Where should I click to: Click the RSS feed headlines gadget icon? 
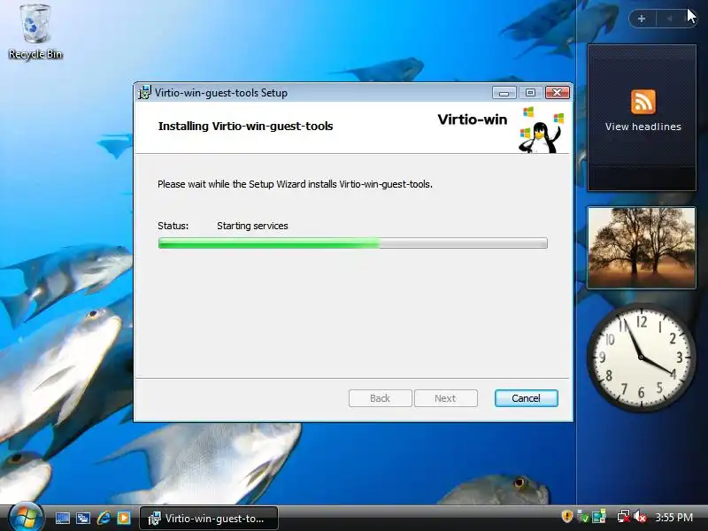[643, 102]
